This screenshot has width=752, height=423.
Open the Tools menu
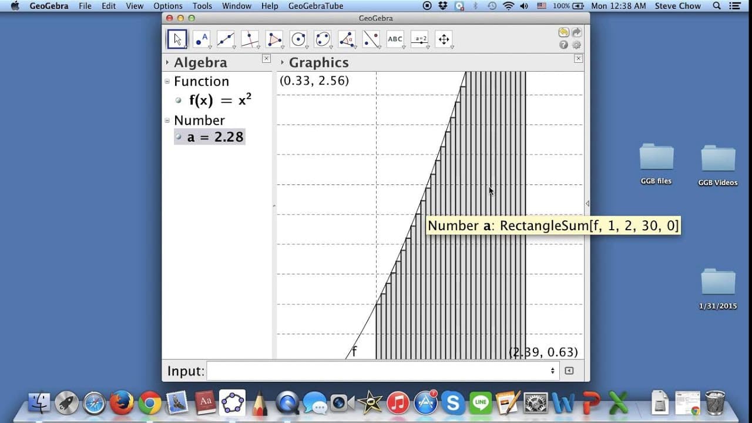pos(202,6)
